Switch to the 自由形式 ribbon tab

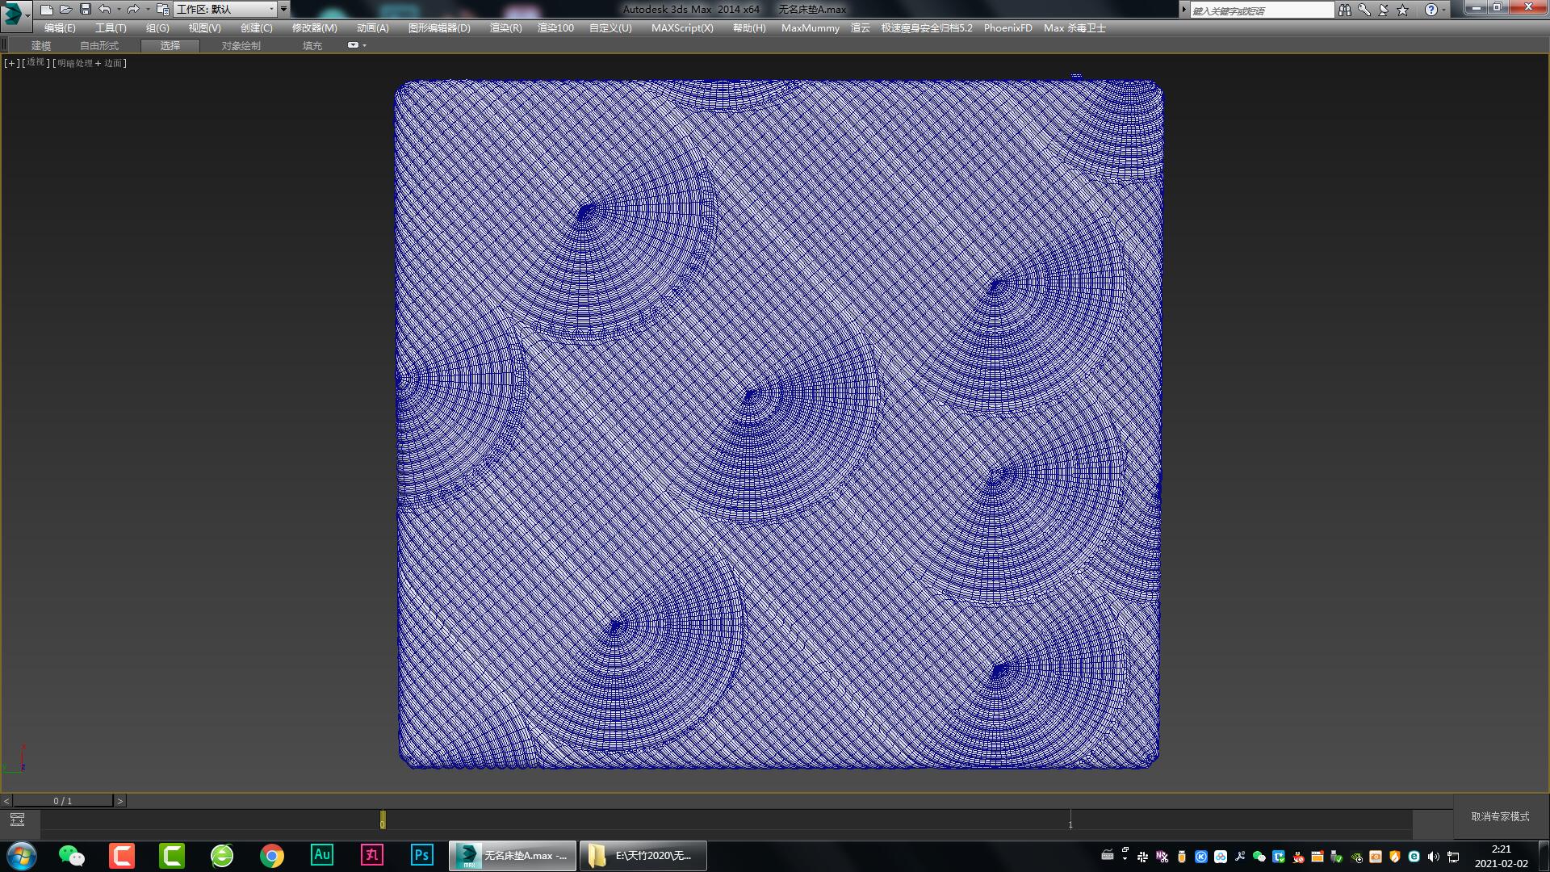(98, 45)
